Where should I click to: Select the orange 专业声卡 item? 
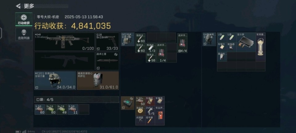pyautogui.click(x=160, y=116)
